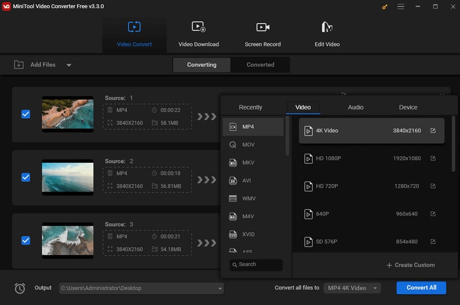Screen dimensions: 460x305
Task: Click the preset list scrollbar
Action: click(454, 144)
